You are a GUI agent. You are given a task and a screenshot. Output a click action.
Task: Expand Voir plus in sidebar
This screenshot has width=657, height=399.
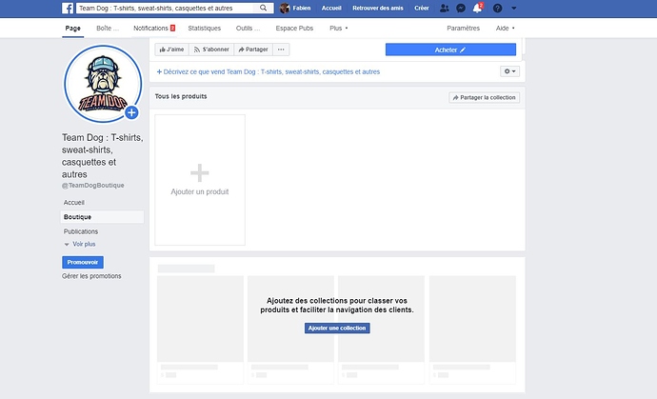(81, 244)
